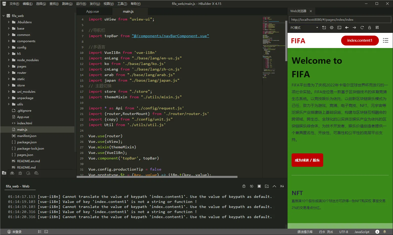
Task: Stop the running fifa_web console process
Action: pyautogui.click(x=259, y=186)
